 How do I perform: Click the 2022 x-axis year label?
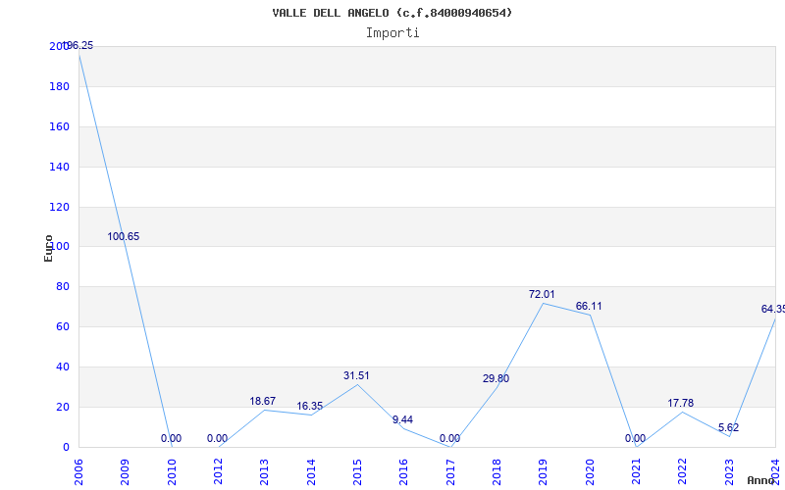coord(682,472)
